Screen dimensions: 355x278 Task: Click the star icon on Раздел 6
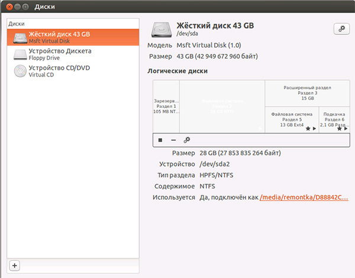(340, 129)
